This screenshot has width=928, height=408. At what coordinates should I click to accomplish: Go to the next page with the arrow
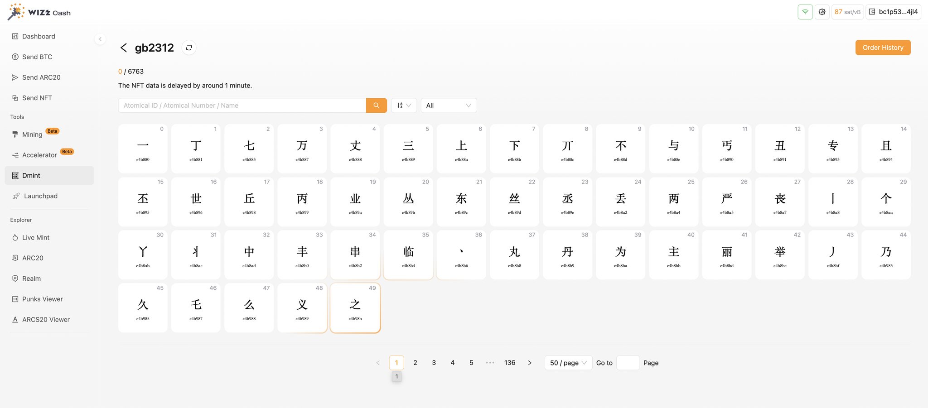point(529,363)
